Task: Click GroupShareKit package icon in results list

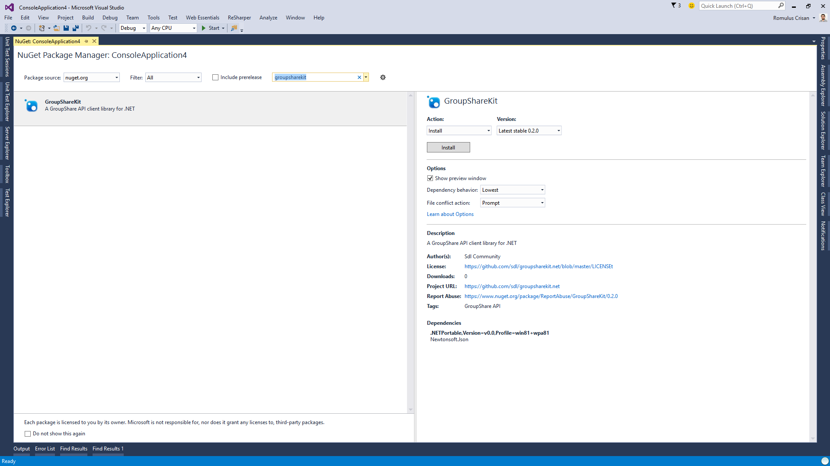Action: click(32, 105)
